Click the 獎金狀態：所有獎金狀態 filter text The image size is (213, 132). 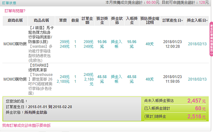27,112
